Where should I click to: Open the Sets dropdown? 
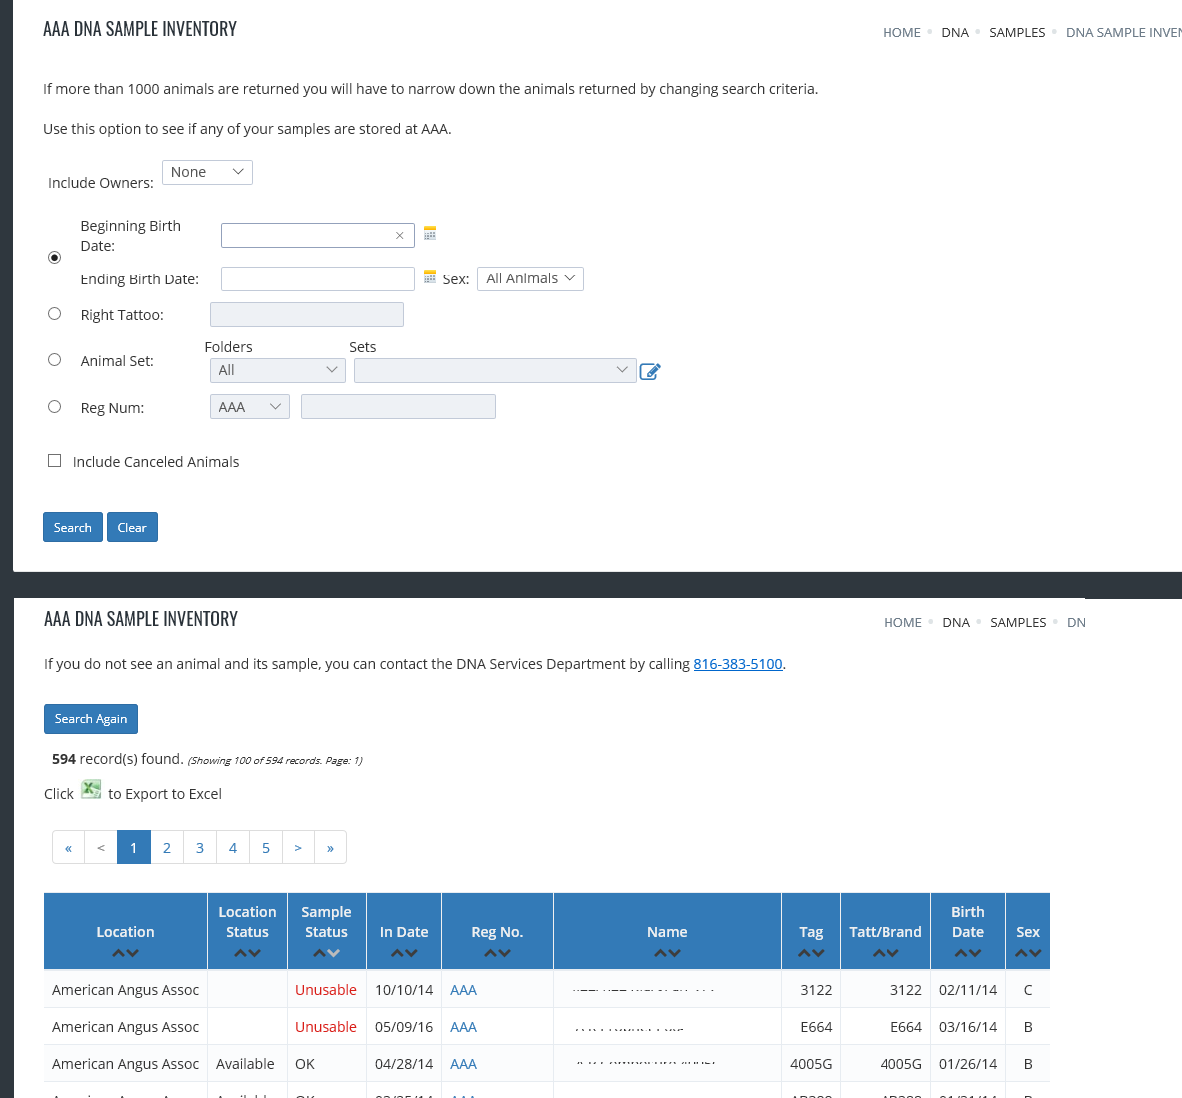click(495, 370)
